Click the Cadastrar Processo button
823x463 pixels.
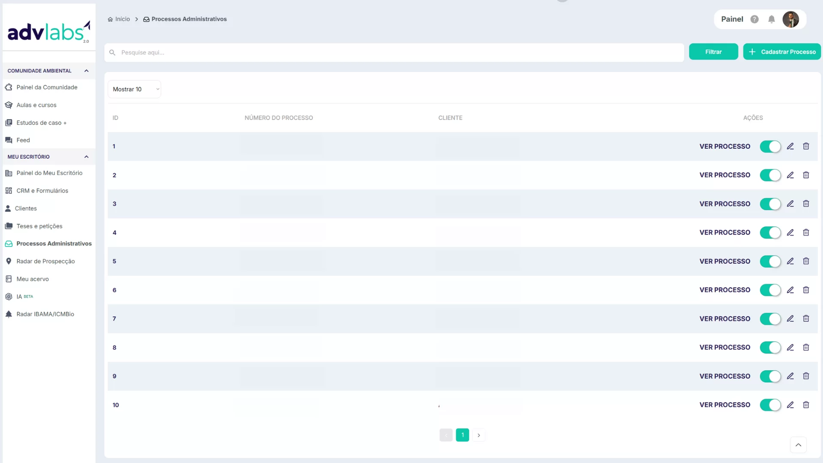(782, 52)
